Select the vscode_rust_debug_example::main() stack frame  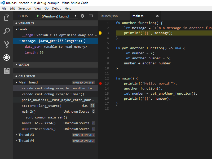click(x=53, y=94)
